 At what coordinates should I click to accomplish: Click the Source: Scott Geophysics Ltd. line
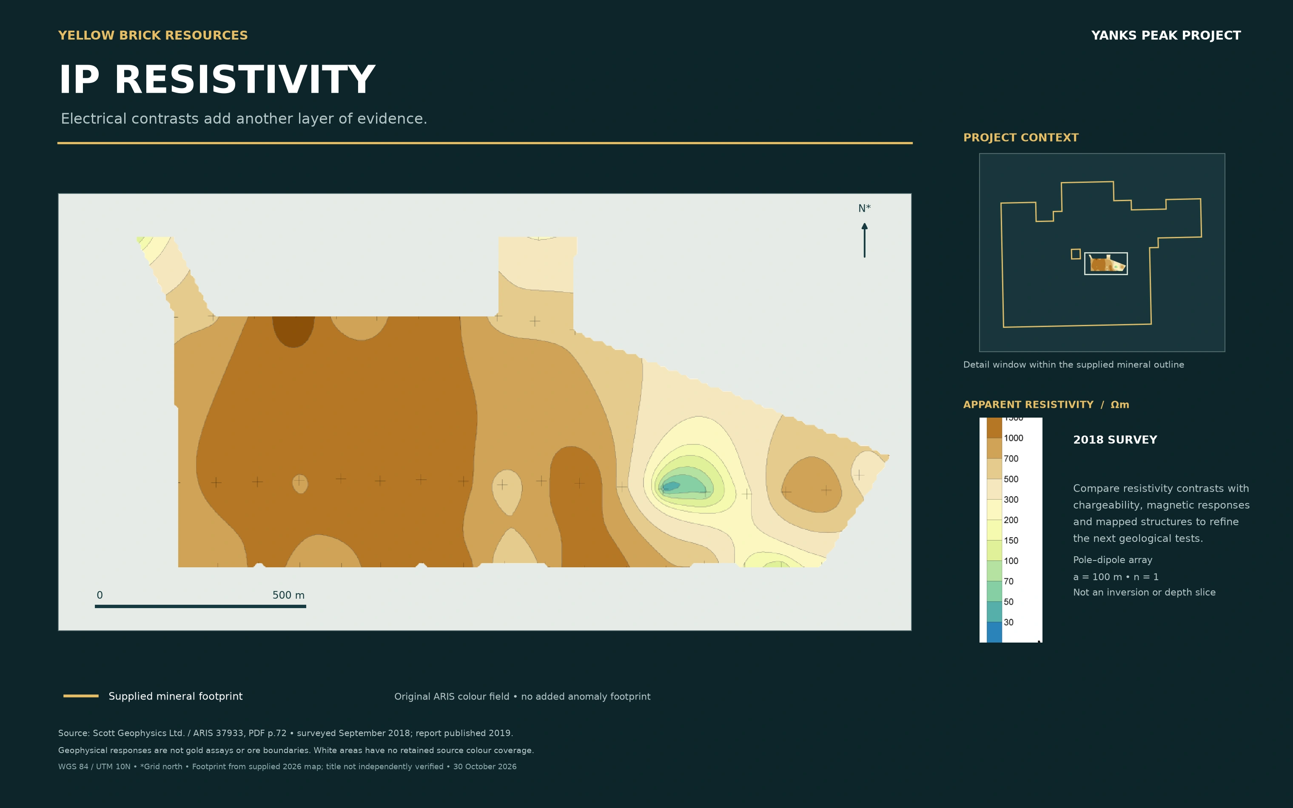pos(285,733)
